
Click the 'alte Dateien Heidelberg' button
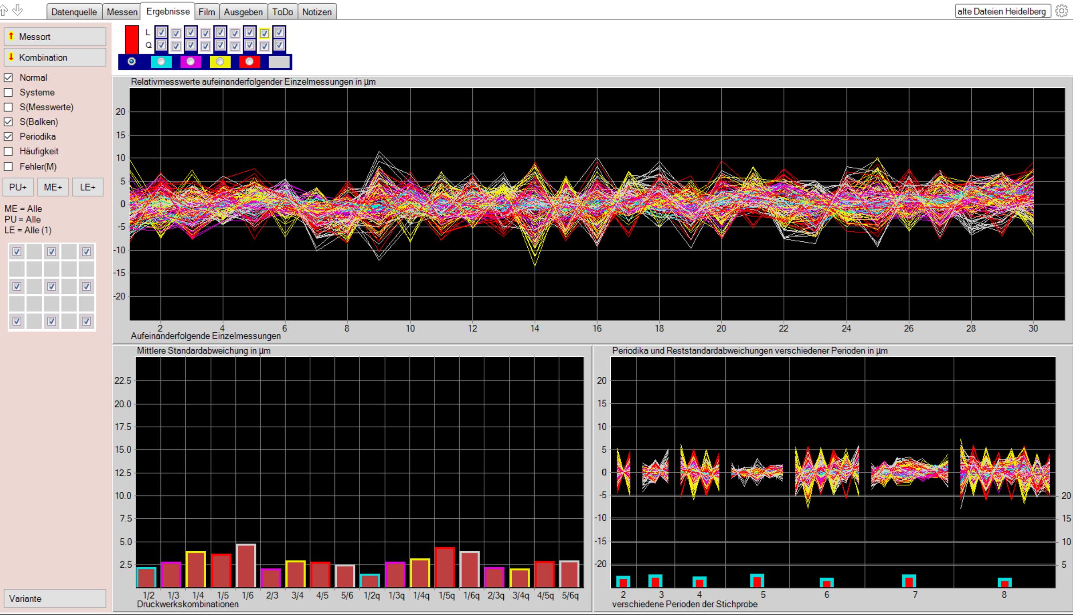[1002, 11]
